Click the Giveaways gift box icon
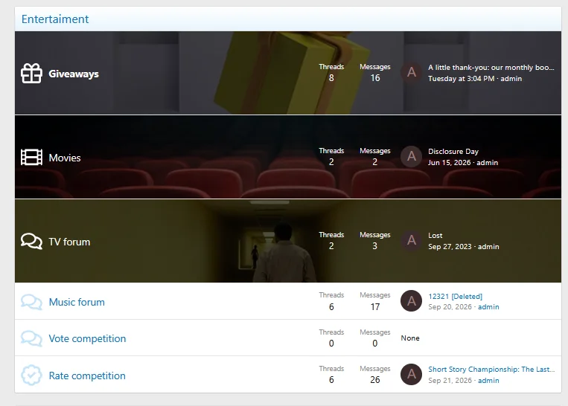Screen dimensions: 568x406 click(x=31, y=73)
